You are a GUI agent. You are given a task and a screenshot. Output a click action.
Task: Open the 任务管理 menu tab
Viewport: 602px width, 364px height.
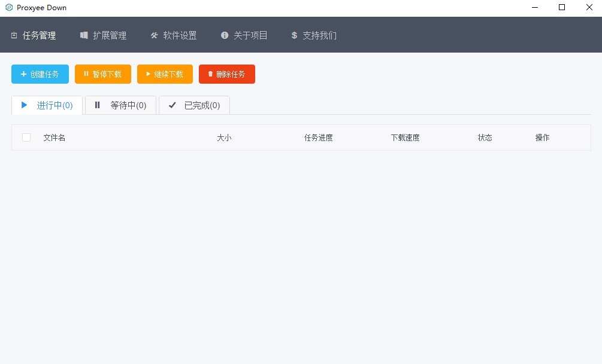click(x=34, y=35)
